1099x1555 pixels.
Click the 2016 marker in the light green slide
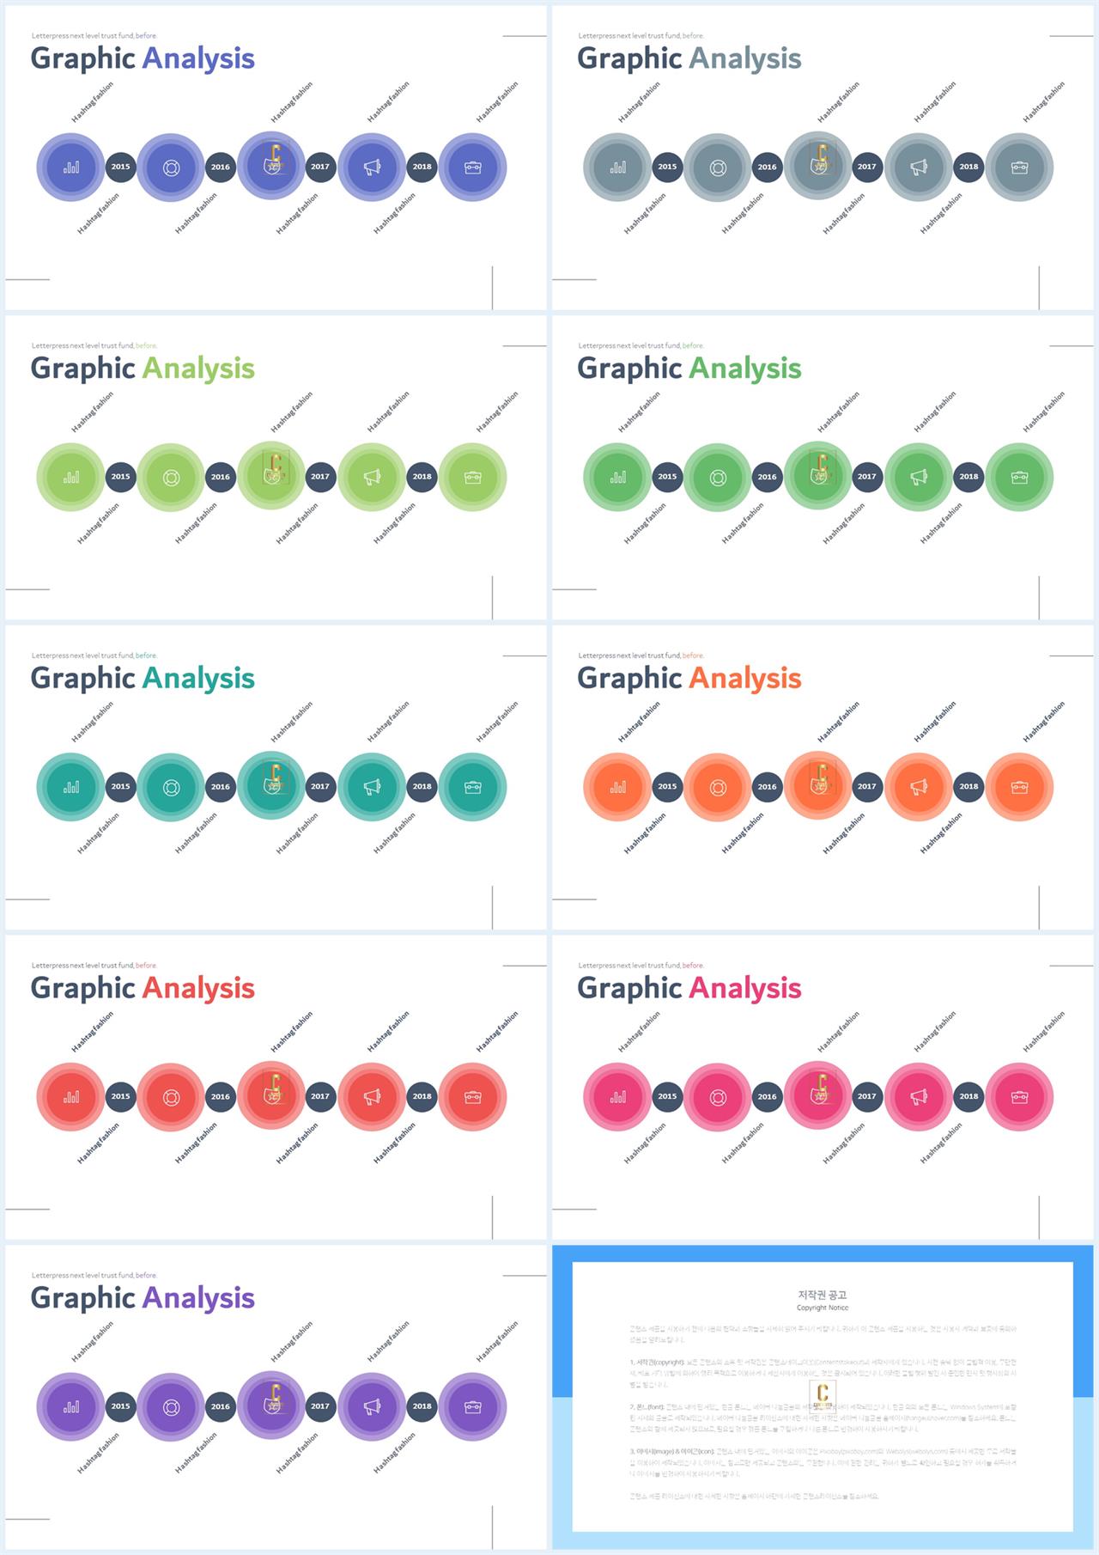point(221,477)
